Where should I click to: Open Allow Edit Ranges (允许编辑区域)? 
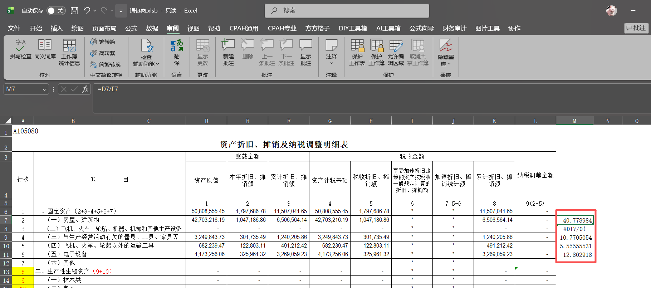(x=396, y=52)
